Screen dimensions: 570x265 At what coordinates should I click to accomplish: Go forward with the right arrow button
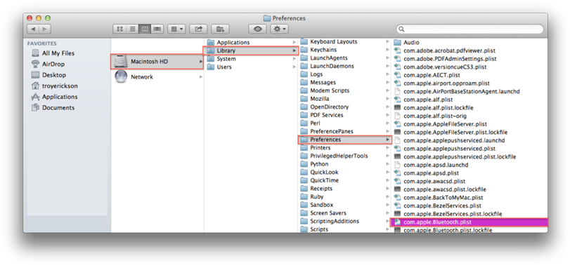click(x=45, y=29)
